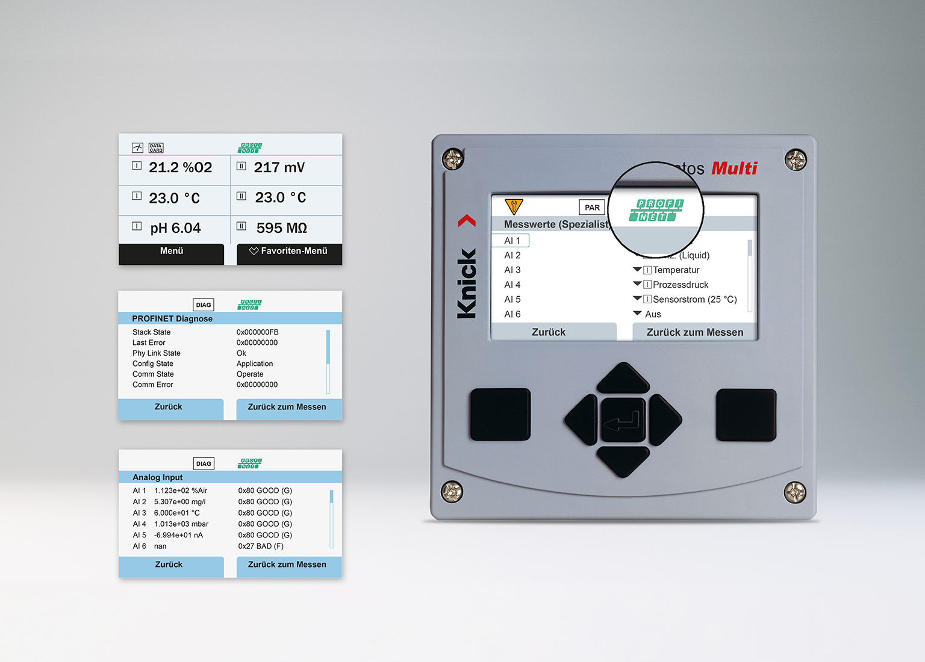Click channel I marker beside 21.2 %O2
The height and width of the screenshot is (662, 925).
[137, 165]
